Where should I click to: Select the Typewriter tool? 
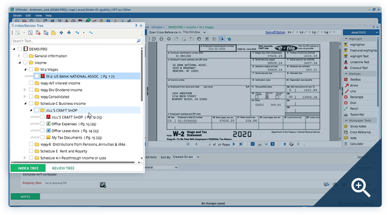(x=354, y=114)
